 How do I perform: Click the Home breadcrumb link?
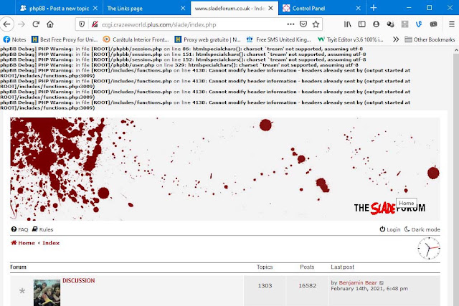[x=23, y=243]
